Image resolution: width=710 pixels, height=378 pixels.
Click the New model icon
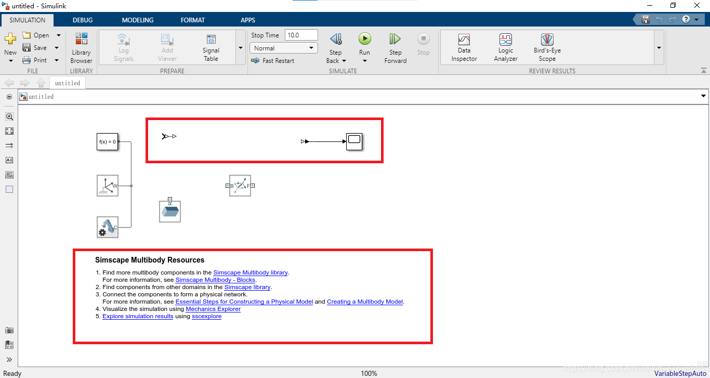[10, 39]
